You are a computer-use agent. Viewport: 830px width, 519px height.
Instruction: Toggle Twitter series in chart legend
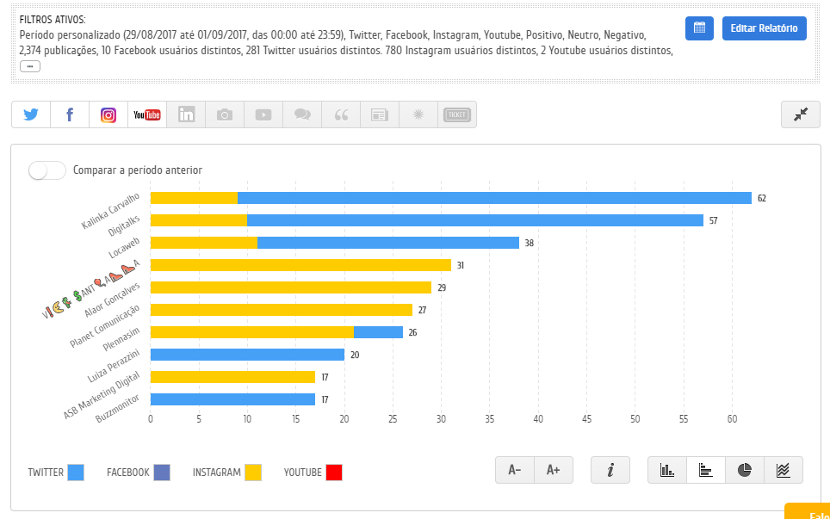[x=76, y=472]
